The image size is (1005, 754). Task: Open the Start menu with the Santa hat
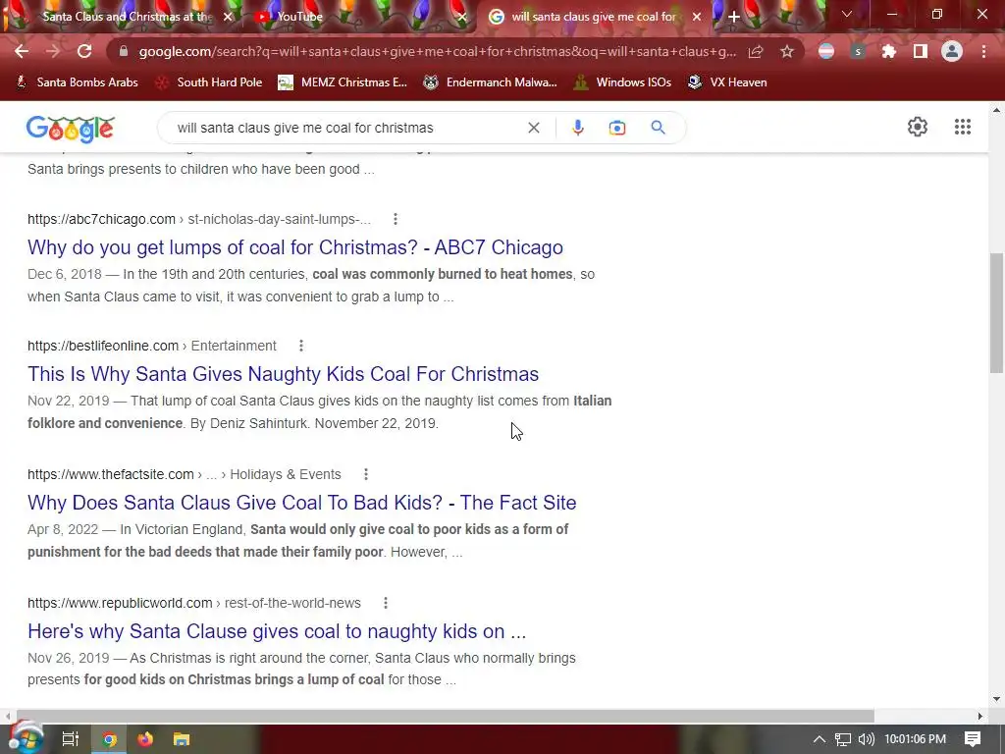25,738
